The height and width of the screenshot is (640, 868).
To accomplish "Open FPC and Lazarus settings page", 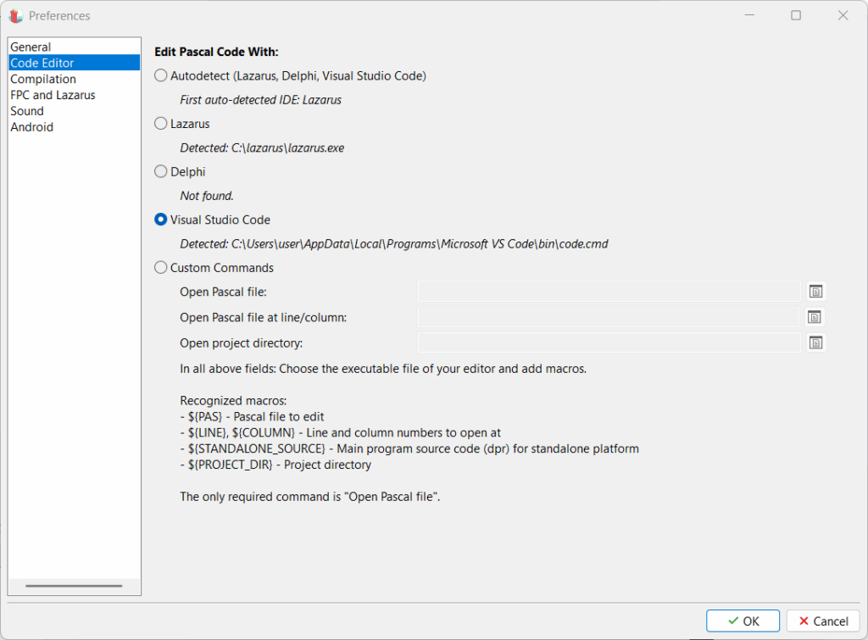I will pyautogui.click(x=74, y=95).
